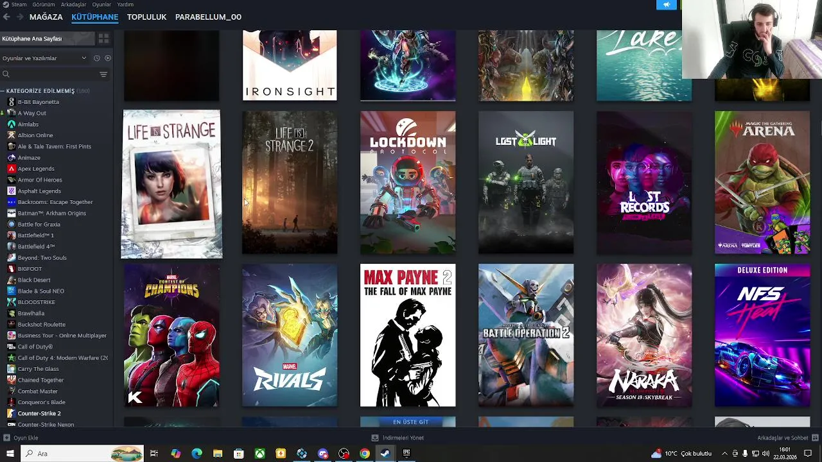Open Task View in the taskbar

(154, 454)
